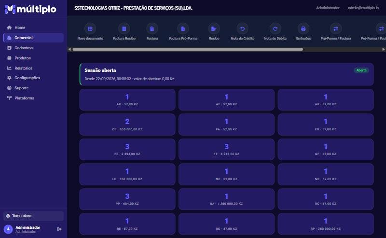Click the SSTECNOLOGIAS QTRIZ company name
The height and width of the screenshot is (238, 386).
coord(134,8)
